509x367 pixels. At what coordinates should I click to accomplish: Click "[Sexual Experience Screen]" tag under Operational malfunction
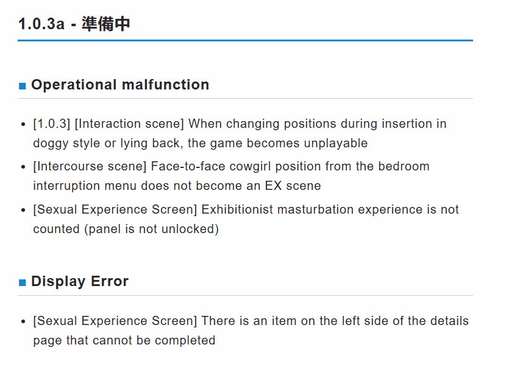(x=115, y=209)
